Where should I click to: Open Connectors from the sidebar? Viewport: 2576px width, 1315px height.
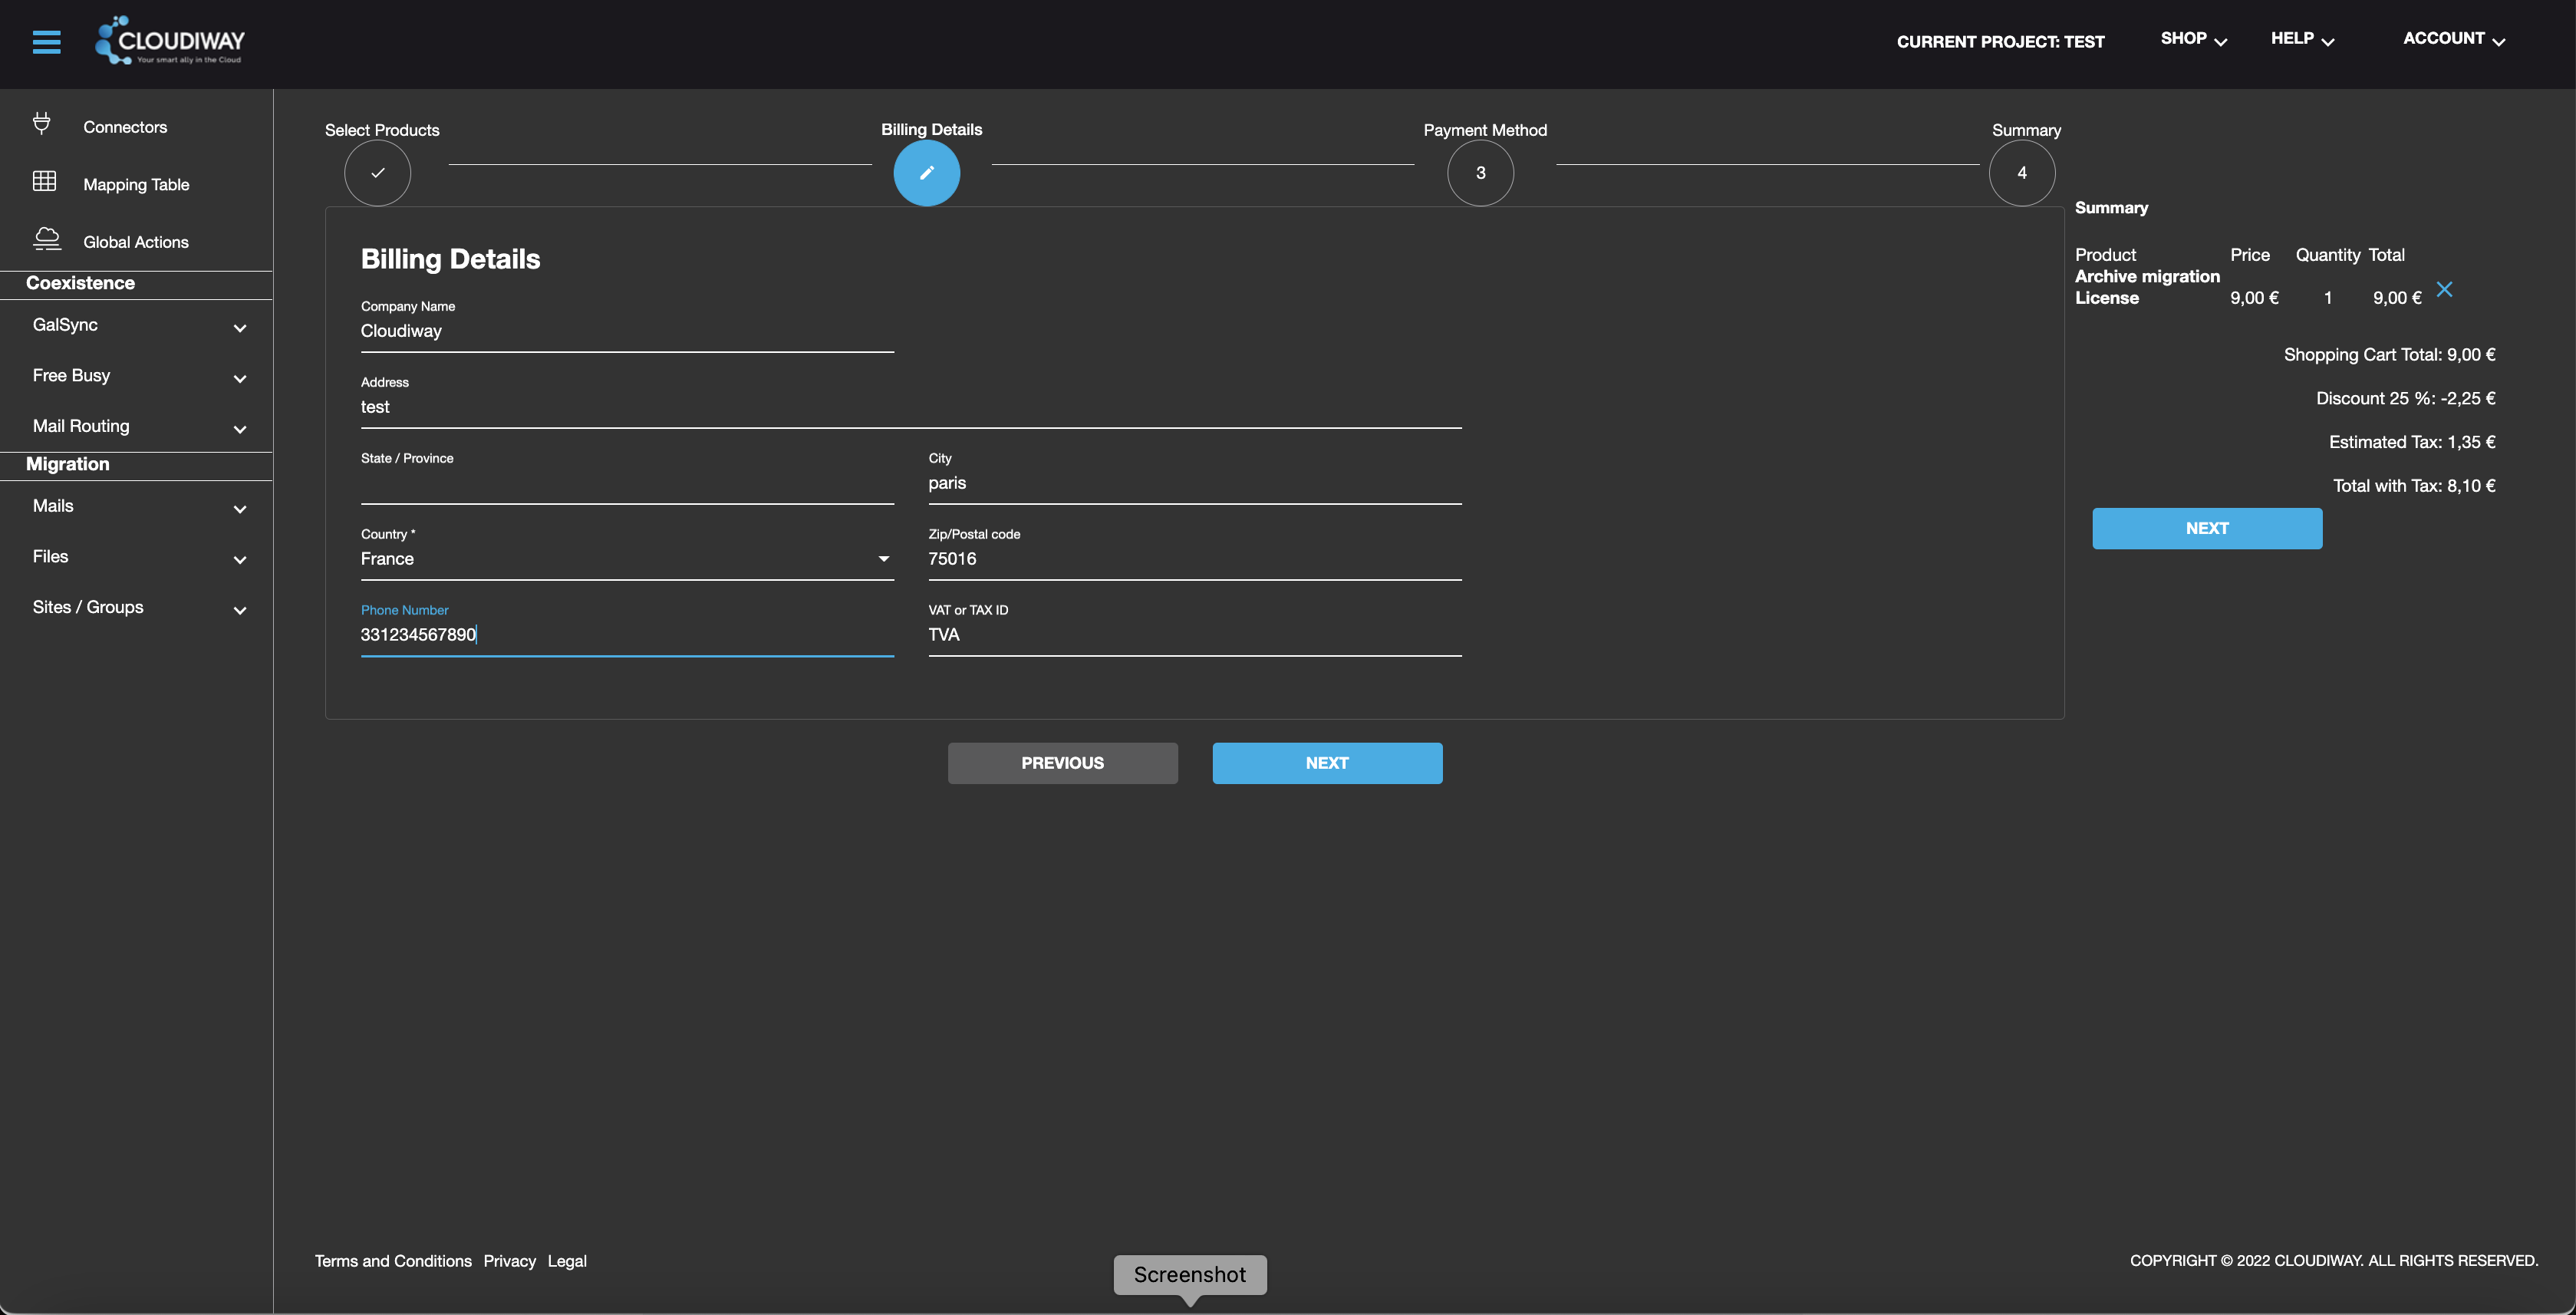pos(125,126)
